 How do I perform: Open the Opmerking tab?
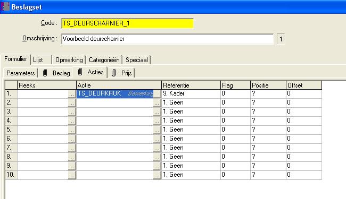[69, 60]
